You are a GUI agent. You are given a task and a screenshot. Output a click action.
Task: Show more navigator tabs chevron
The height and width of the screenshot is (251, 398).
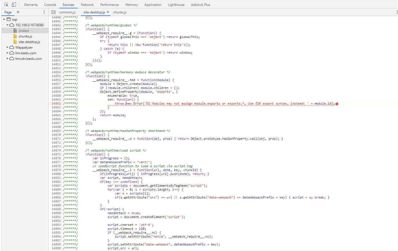pyautogui.click(x=18, y=12)
